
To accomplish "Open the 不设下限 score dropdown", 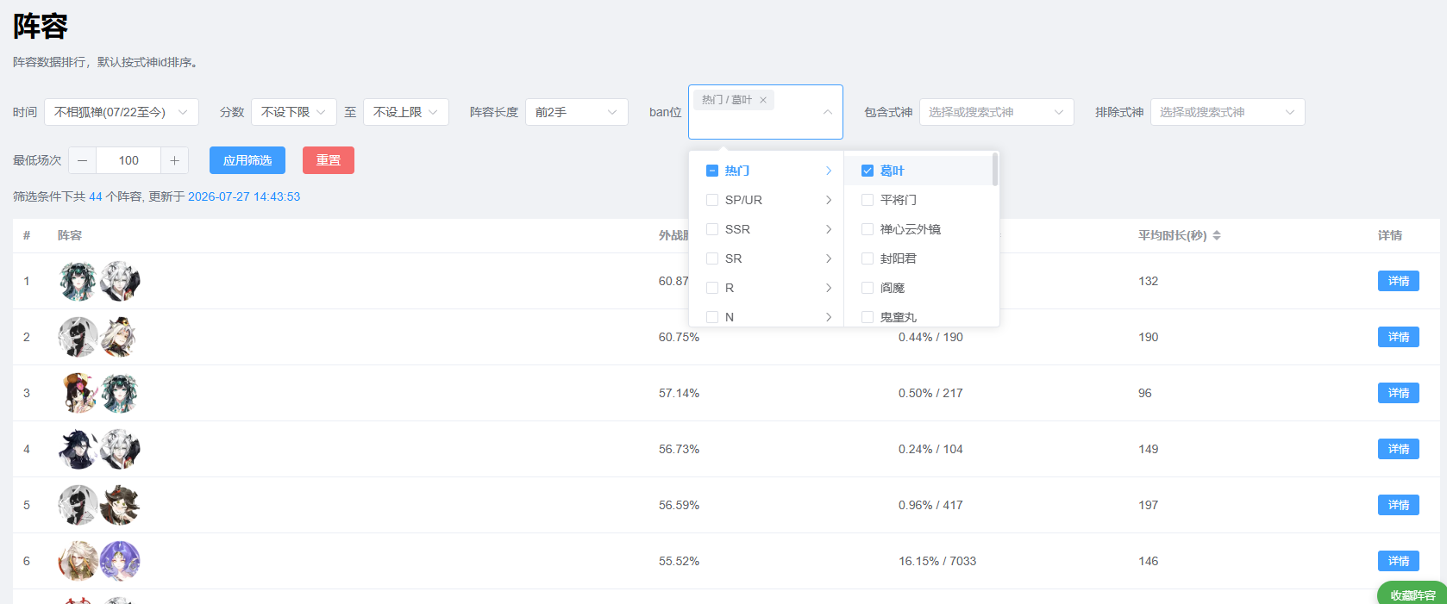I will [x=294, y=112].
